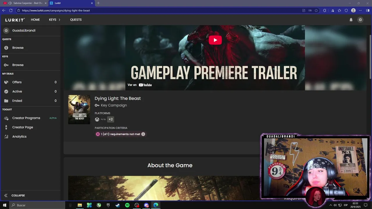The height and width of the screenshot is (209, 372).
Task: Click the 'Key Campaign' label
Action: pos(114,105)
